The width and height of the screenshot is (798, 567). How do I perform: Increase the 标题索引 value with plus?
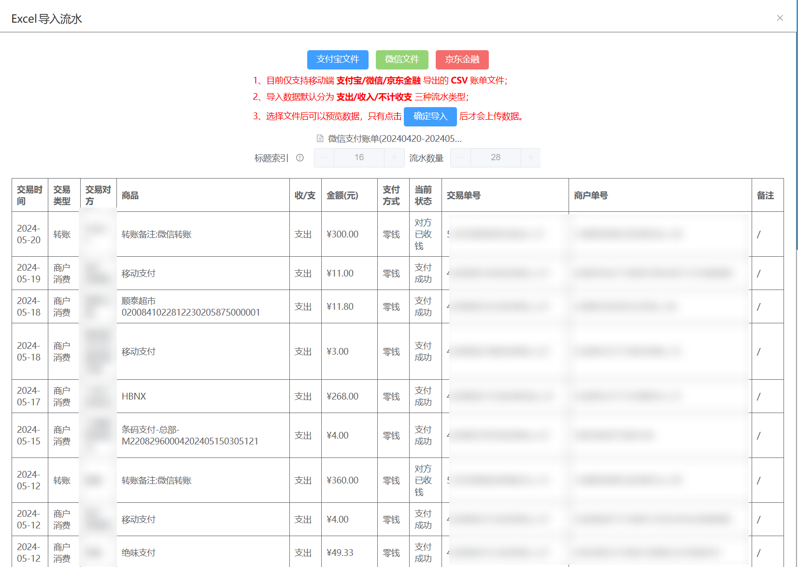[394, 158]
